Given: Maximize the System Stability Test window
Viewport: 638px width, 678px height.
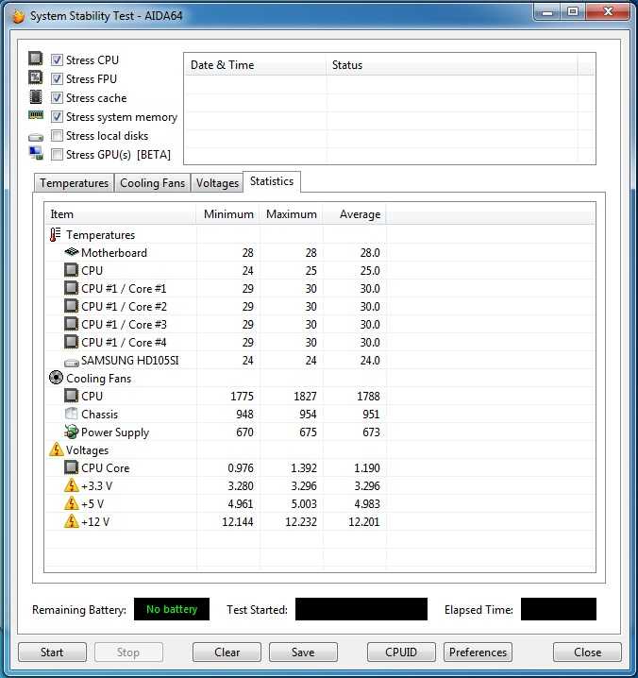Looking at the screenshot, I should pos(573,12).
